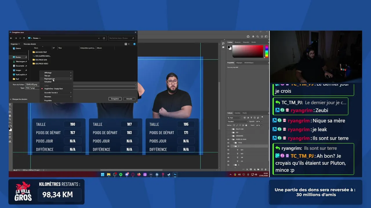Toggle visibility of PESÉE DU JOUR group
Image resolution: width=371 pixels, height=208 pixels.
(228, 139)
